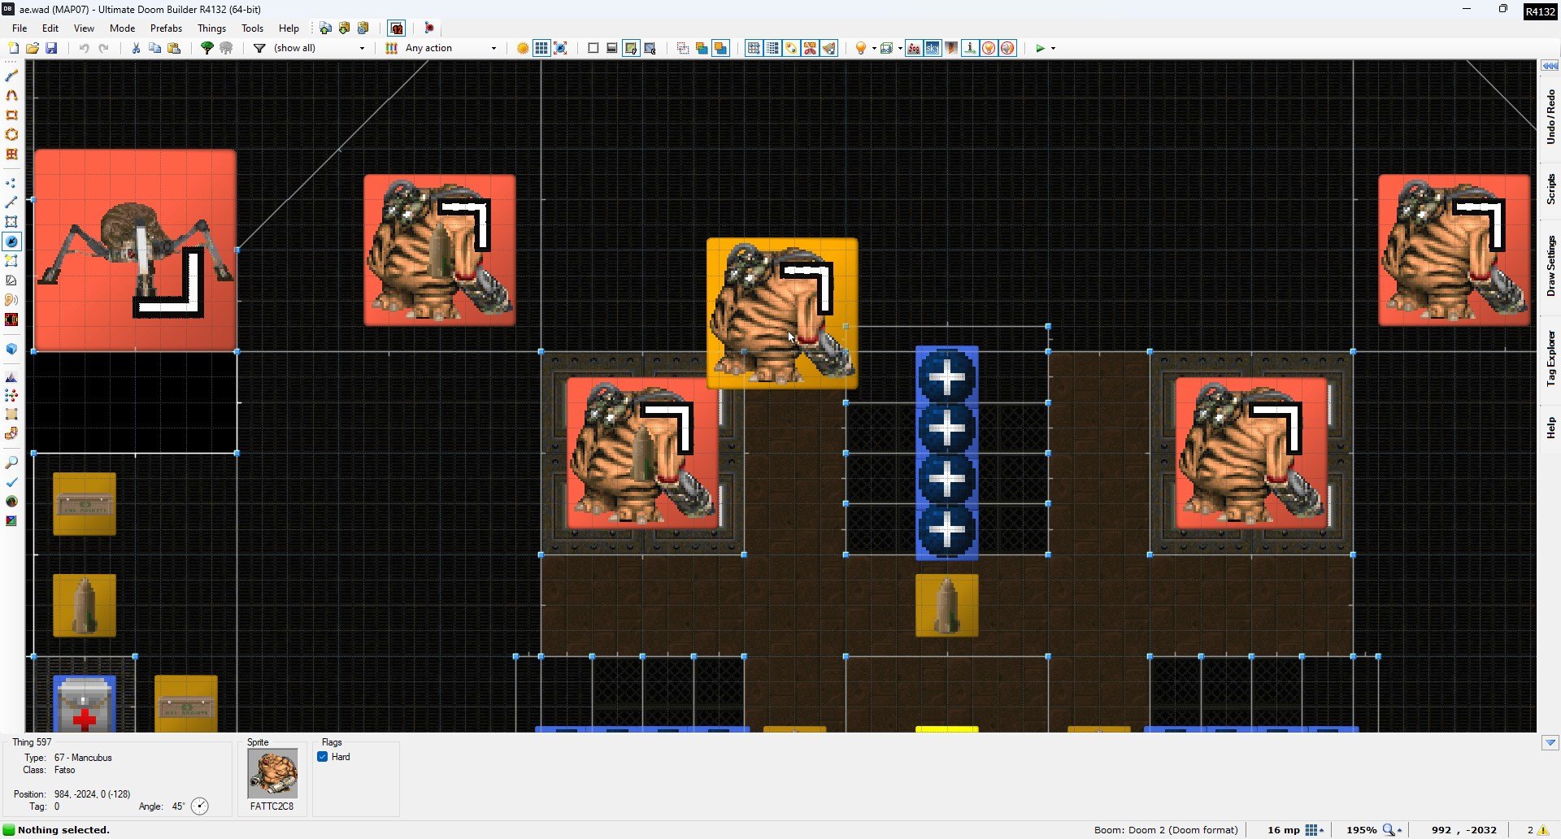Save the map with the floppy icon
Viewport: 1561px width, 839px height.
(x=51, y=48)
